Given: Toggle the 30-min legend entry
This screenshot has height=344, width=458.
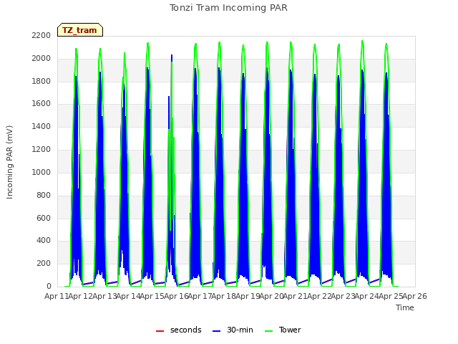Looking at the screenshot, I should (x=233, y=330).
